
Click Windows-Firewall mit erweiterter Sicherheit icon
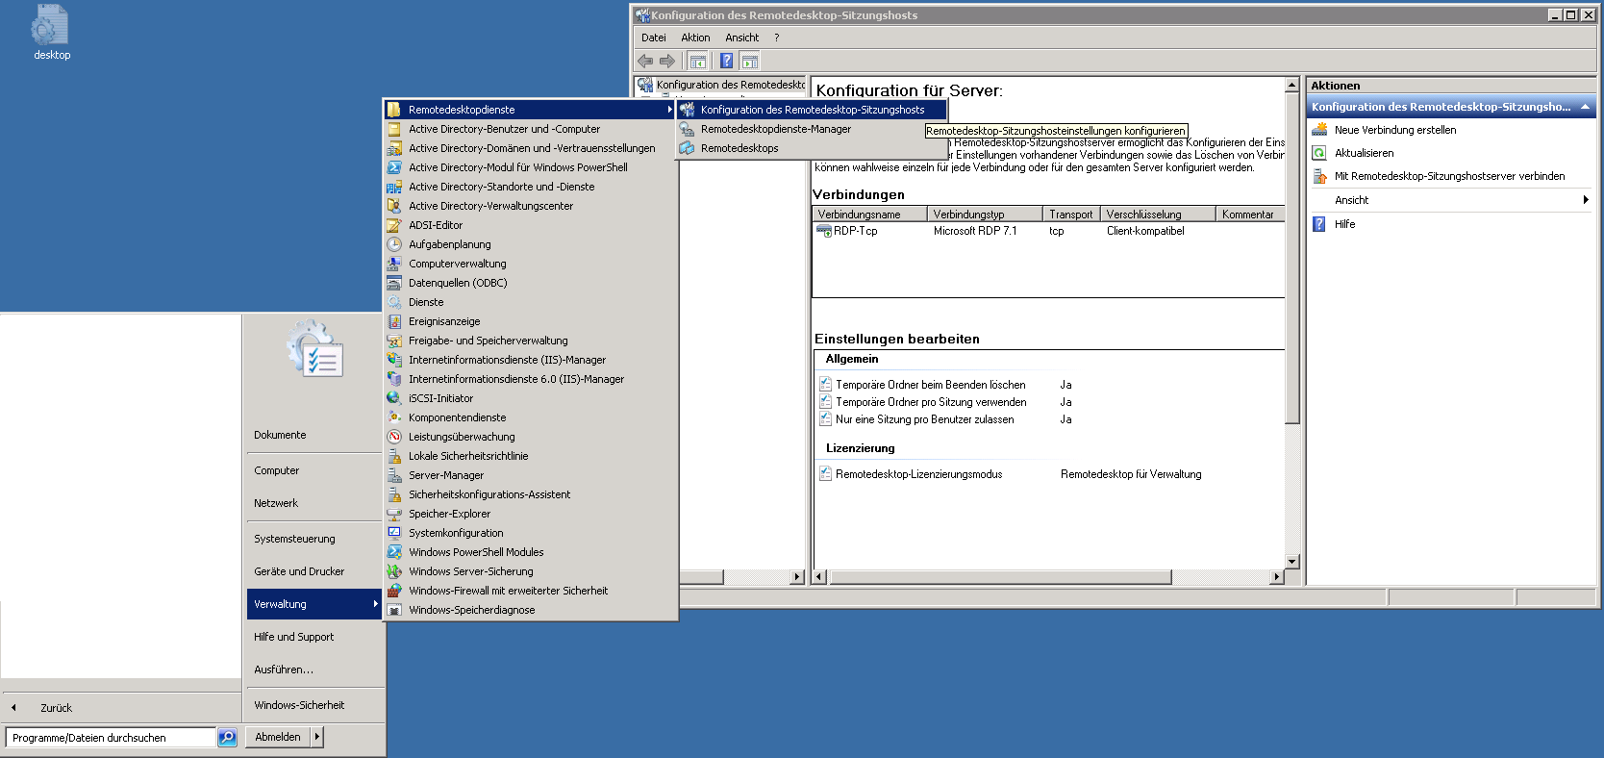pyautogui.click(x=394, y=591)
